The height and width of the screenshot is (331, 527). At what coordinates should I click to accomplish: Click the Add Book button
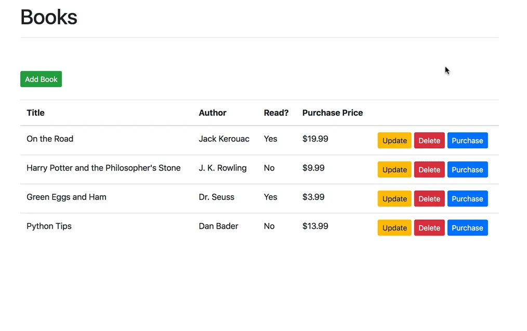[41, 79]
